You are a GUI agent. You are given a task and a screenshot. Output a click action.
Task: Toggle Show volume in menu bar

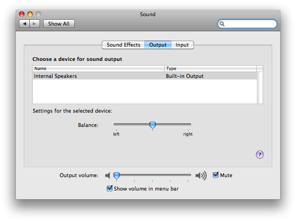(x=110, y=189)
